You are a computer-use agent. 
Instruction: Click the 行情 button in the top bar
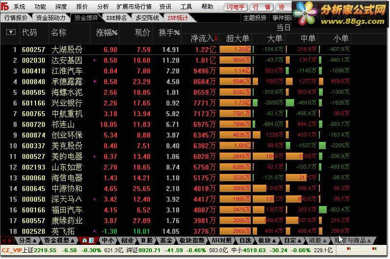(261, 7)
